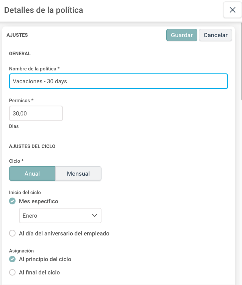Choose Al día del aniversario del empleado
This screenshot has width=242, height=285.
click(12, 233)
